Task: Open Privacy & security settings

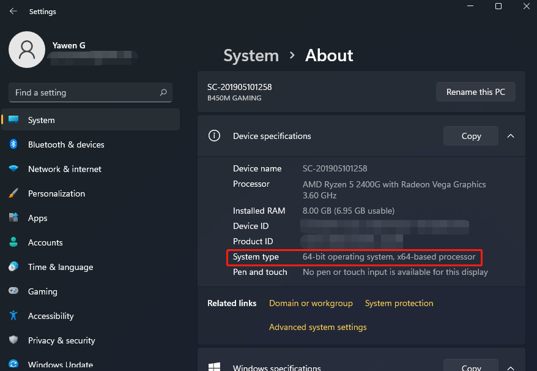Action: (91, 340)
